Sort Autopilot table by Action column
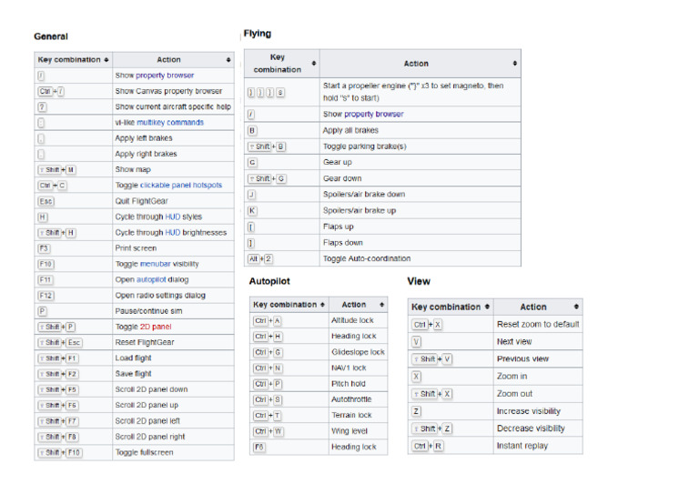 pos(381,305)
